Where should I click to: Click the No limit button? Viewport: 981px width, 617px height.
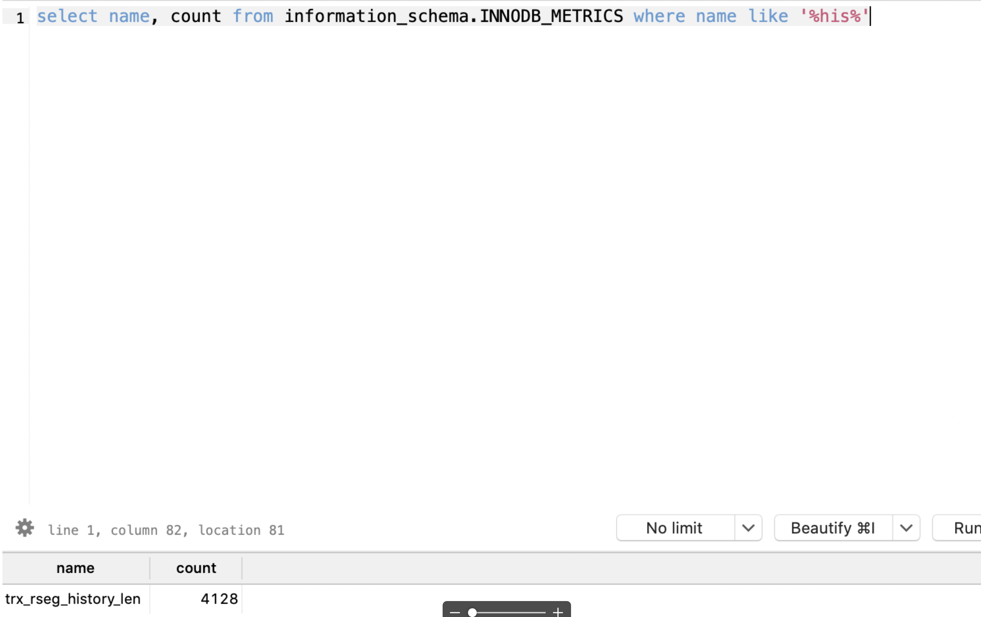[675, 528]
